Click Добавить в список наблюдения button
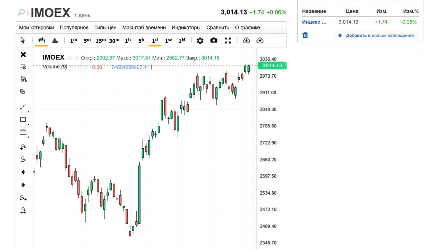 [376, 35]
